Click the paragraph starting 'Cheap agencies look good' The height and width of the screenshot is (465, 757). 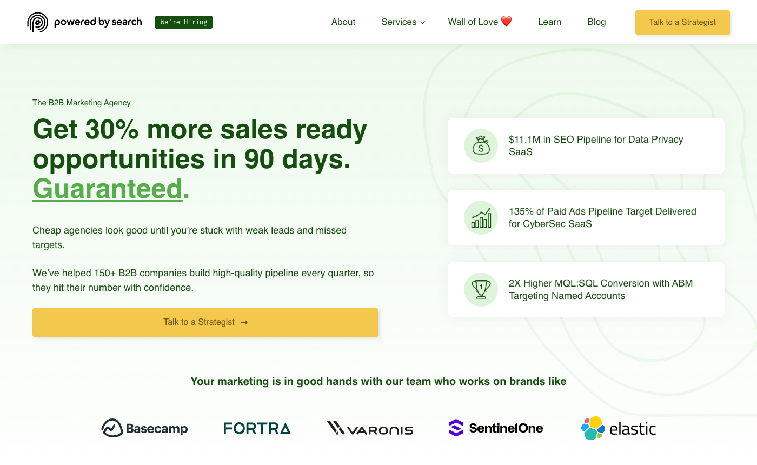190,237
